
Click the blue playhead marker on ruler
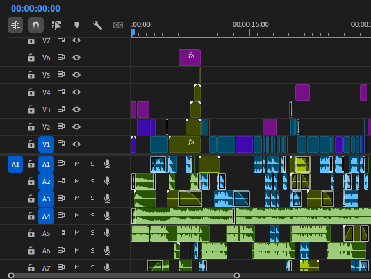[x=133, y=33]
